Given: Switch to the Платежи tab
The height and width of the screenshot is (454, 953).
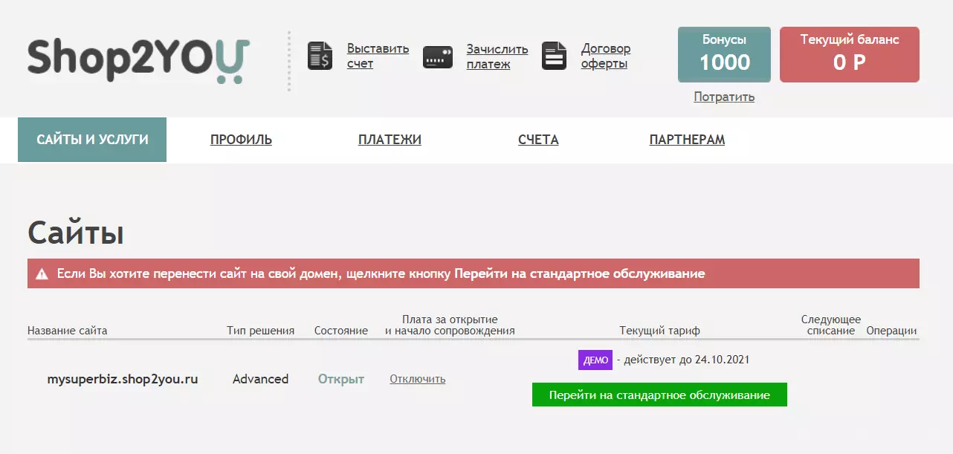Looking at the screenshot, I should tap(390, 140).
